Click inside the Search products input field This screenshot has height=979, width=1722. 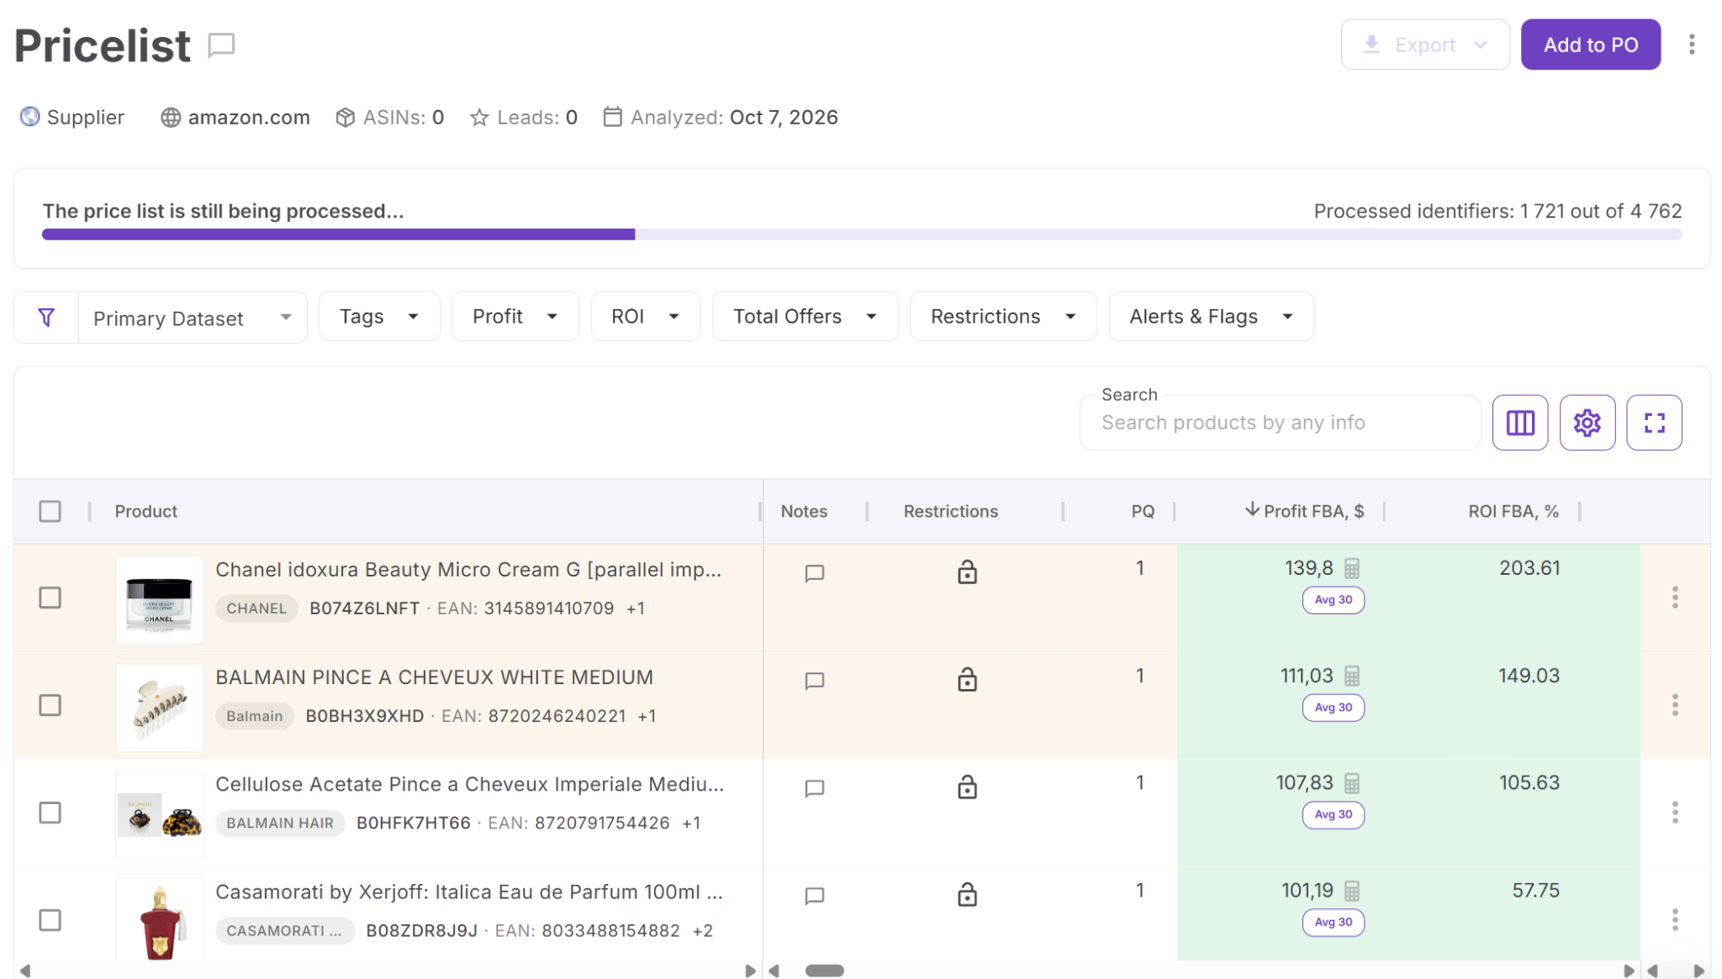pos(1280,423)
